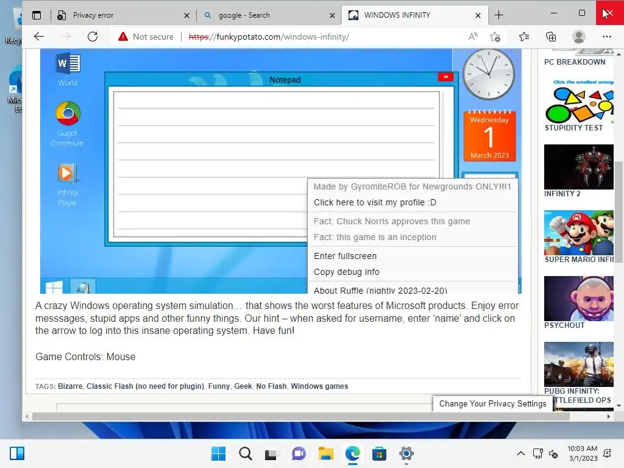Image resolution: width=624 pixels, height=468 pixels.
Task: Add this page to favorites
Action: tap(495, 37)
